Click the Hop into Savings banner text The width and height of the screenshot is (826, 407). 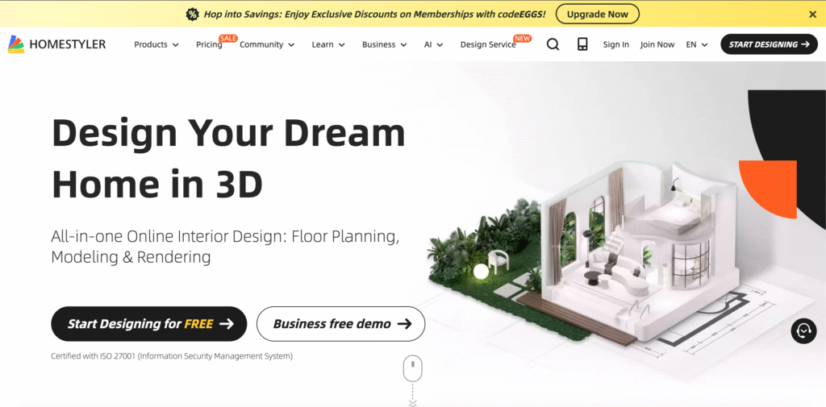(374, 15)
